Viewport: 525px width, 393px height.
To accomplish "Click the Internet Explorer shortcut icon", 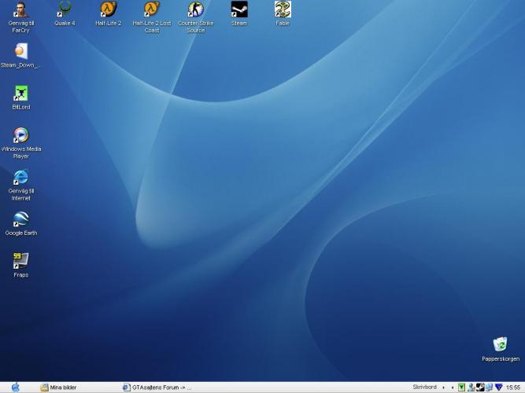I will (21, 177).
